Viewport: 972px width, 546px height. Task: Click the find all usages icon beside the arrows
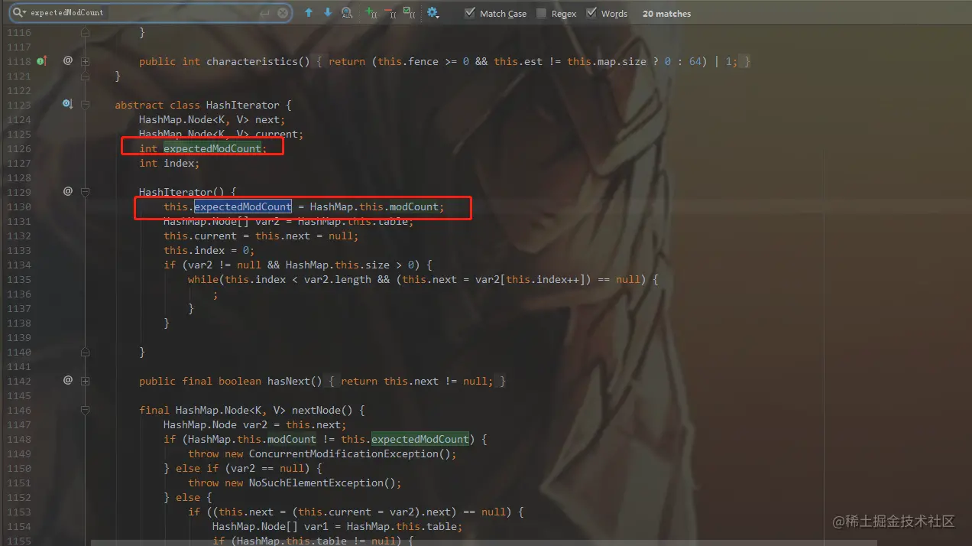(x=347, y=13)
